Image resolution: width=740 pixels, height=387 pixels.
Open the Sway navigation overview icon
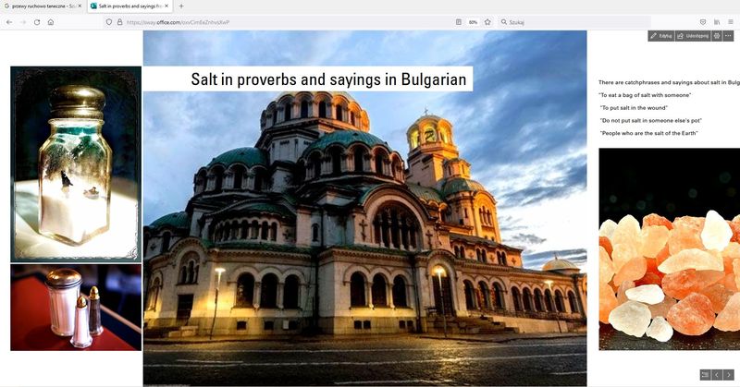pyautogui.click(x=705, y=375)
